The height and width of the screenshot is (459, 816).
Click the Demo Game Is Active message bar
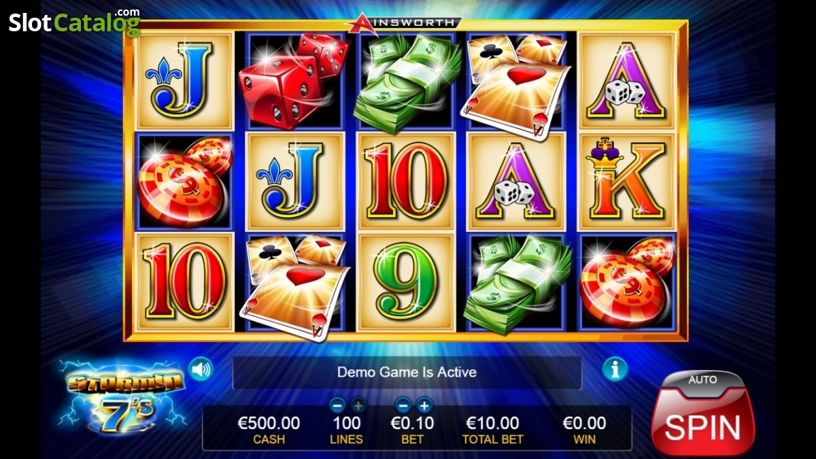coord(407,373)
